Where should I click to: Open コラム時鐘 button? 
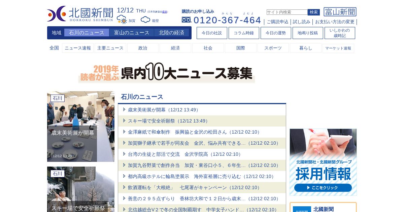244,33
